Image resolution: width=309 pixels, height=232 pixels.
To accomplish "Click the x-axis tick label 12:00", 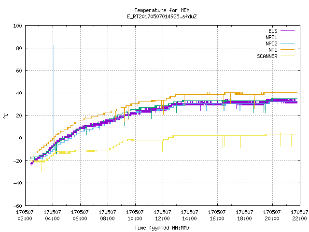I will point(162,218).
